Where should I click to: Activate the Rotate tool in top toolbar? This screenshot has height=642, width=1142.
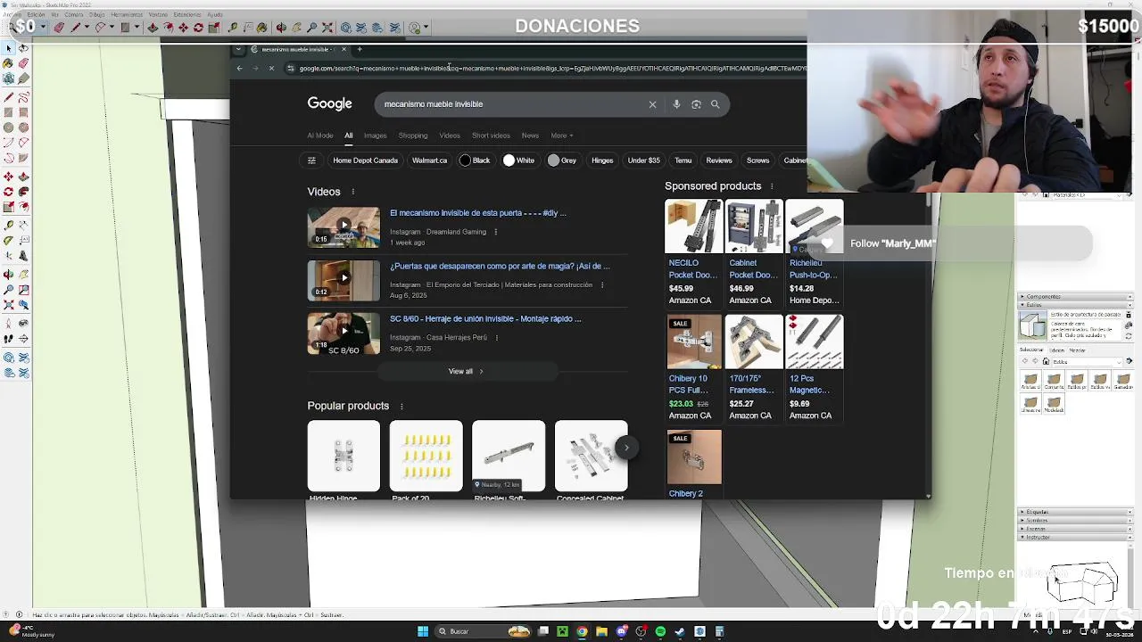(x=198, y=27)
